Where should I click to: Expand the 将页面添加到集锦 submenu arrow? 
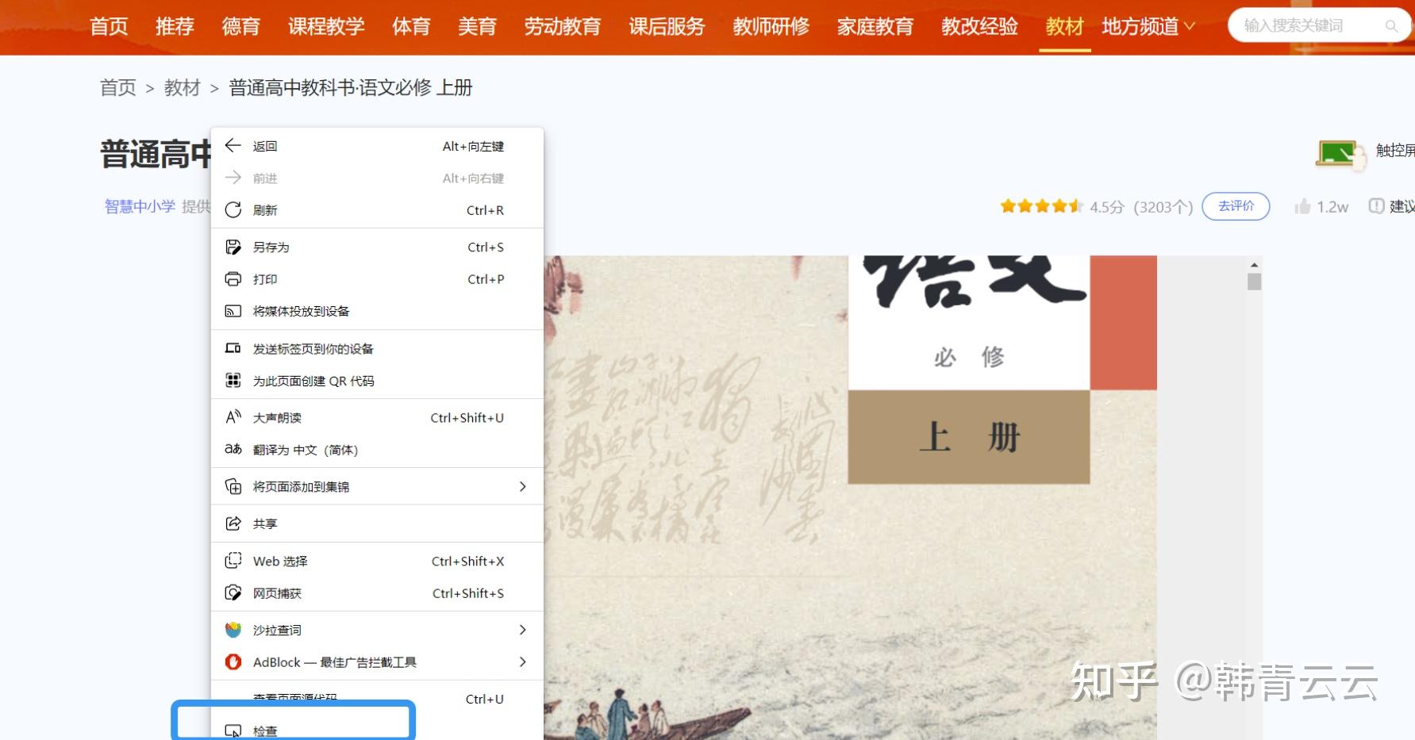click(x=522, y=486)
